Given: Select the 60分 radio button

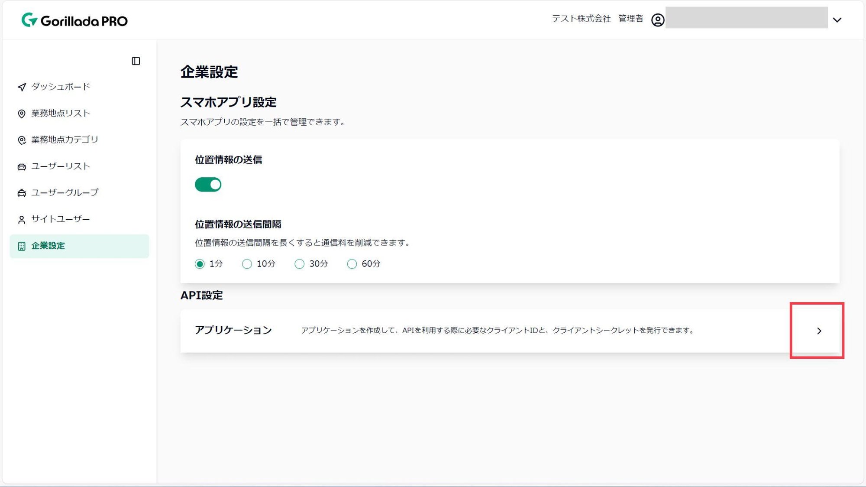Looking at the screenshot, I should 351,263.
